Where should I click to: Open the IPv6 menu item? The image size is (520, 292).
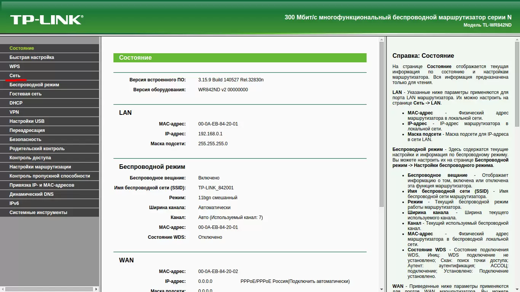coord(14,203)
